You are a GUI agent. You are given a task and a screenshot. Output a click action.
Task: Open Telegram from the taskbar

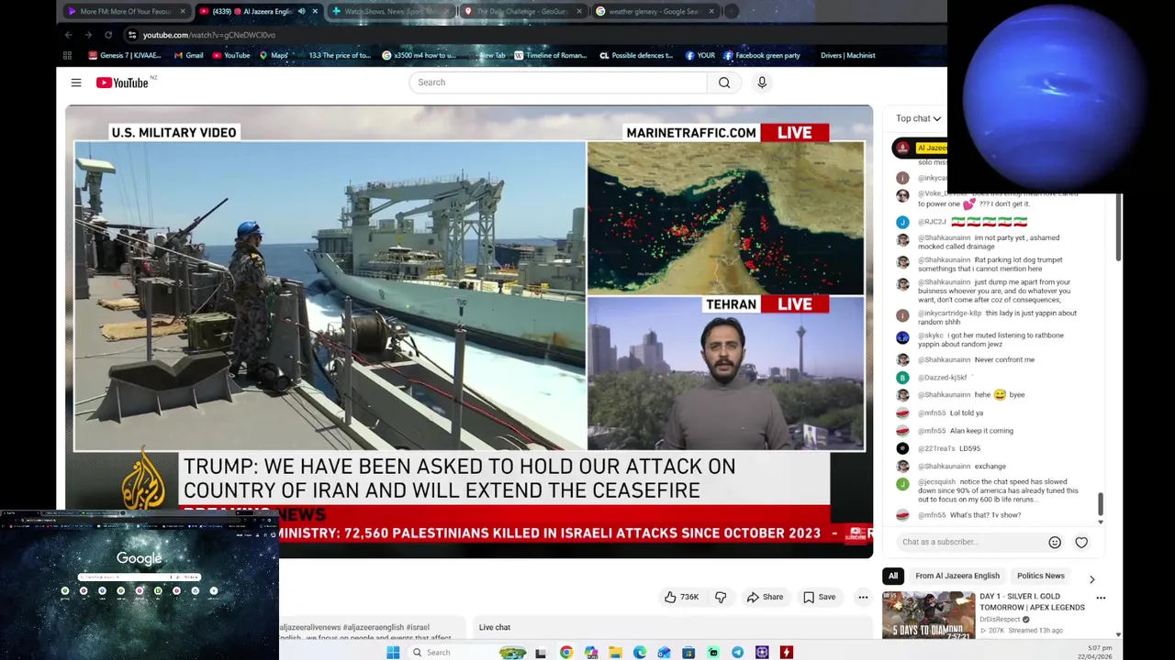[737, 652]
